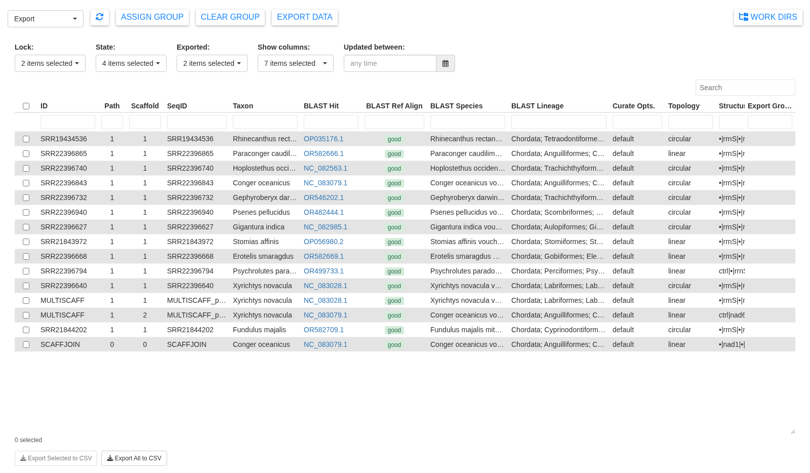Click Export Selected to CSV button
810x473 pixels.
tap(56, 458)
